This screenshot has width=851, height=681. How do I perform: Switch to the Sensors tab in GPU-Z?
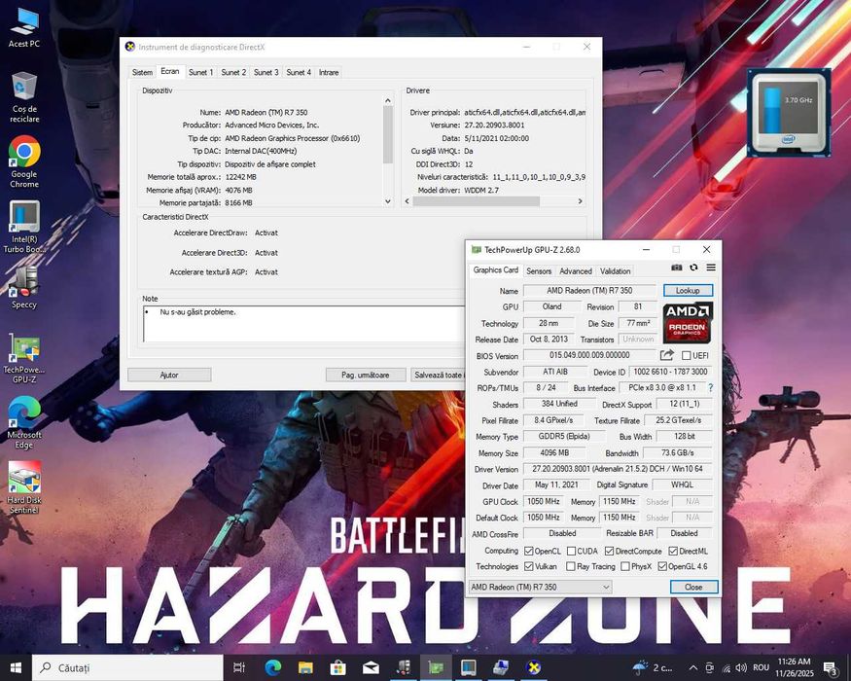coord(539,271)
